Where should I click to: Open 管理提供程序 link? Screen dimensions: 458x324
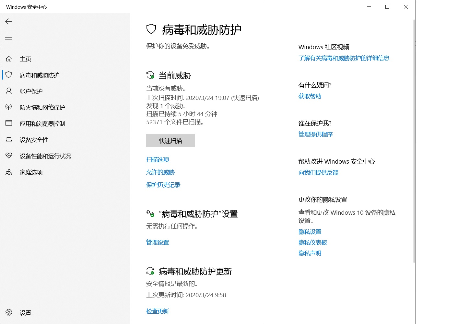click(x=316, y=134)
